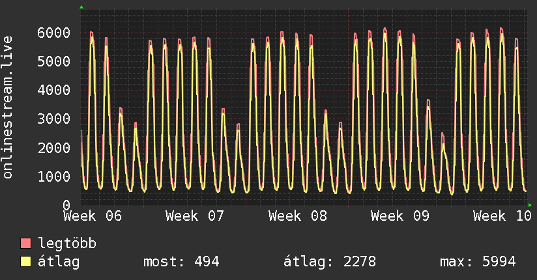This screenshot has width=537, height=280.
Task: Click the Week 08 axis label
Action: coord(298,216)
